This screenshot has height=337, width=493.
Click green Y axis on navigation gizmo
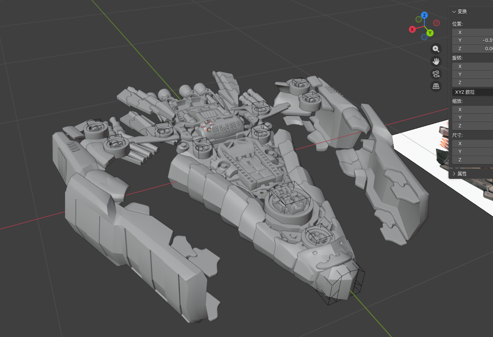click(430, 33)
